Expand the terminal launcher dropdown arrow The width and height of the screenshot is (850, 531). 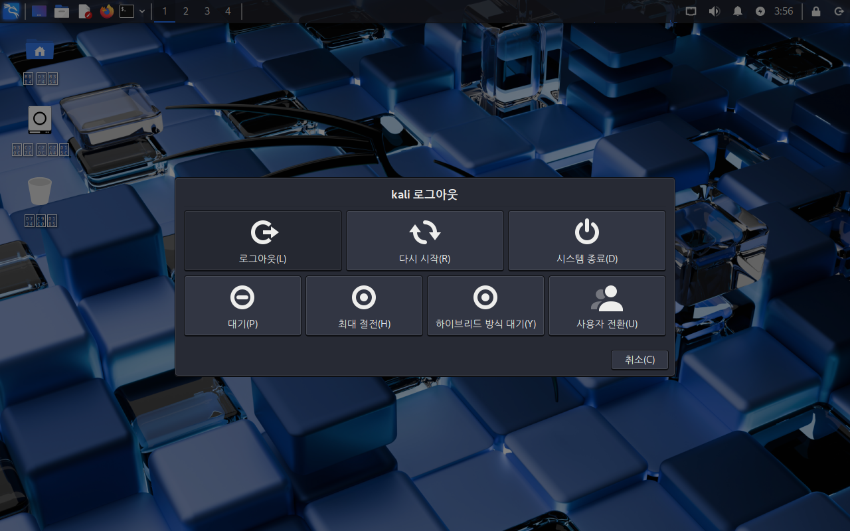(x=142, y=11)
